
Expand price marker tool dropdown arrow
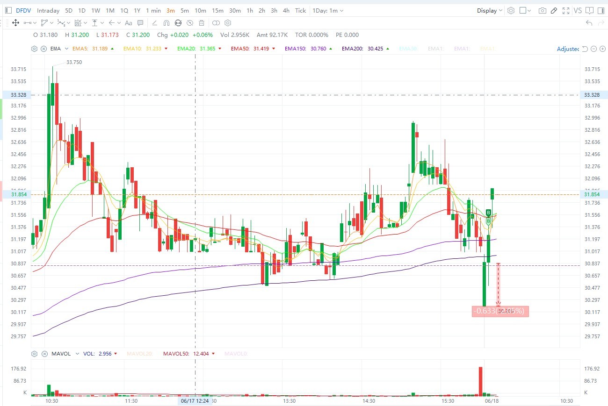pos(101,22)
